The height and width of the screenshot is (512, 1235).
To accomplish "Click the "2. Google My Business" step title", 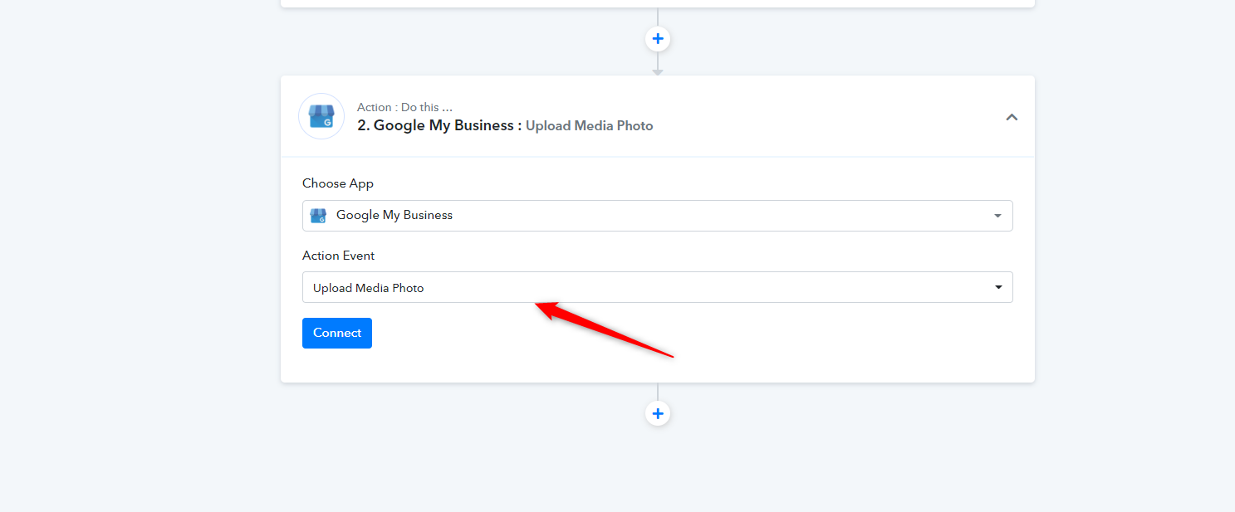I will (x=435, y=125).
